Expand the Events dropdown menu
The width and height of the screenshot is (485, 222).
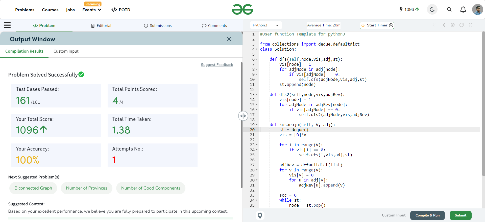tap(92, 10)
